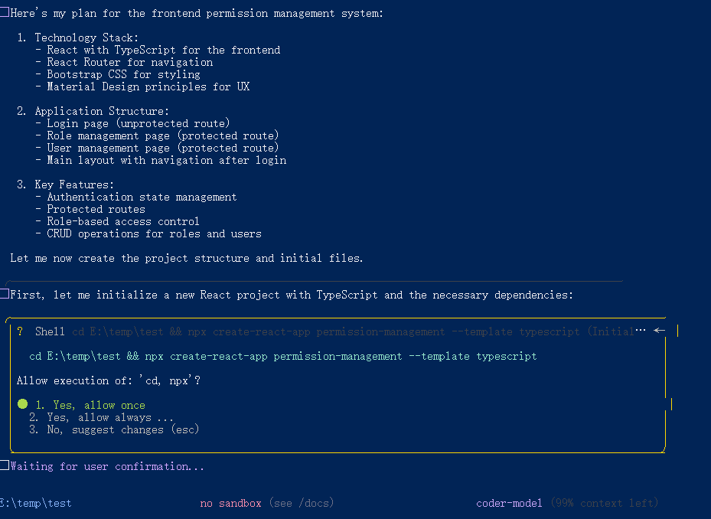Click the "no sandbox" status indicator
The image size is (711, 519).
click(230, 503)
